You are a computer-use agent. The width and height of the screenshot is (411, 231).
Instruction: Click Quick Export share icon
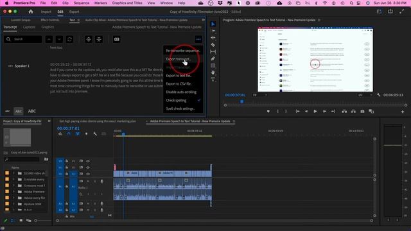coord(390,12)
